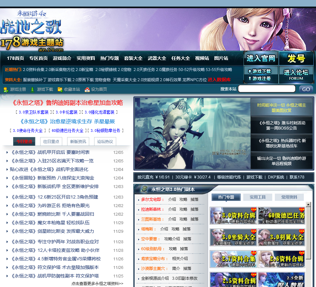Click 按元直充 ¥1/0.91 link

(x=154, y=177)
